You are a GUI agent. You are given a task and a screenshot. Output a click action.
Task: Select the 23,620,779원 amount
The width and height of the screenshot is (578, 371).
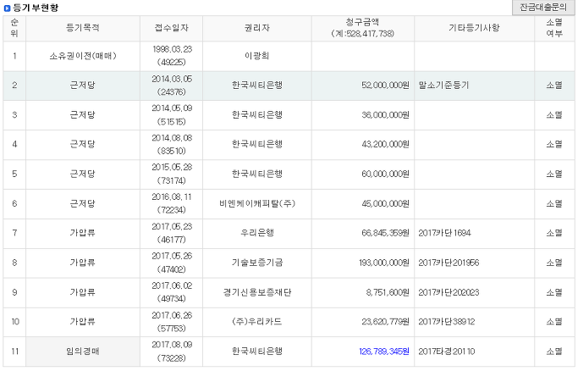coord(385,322)
